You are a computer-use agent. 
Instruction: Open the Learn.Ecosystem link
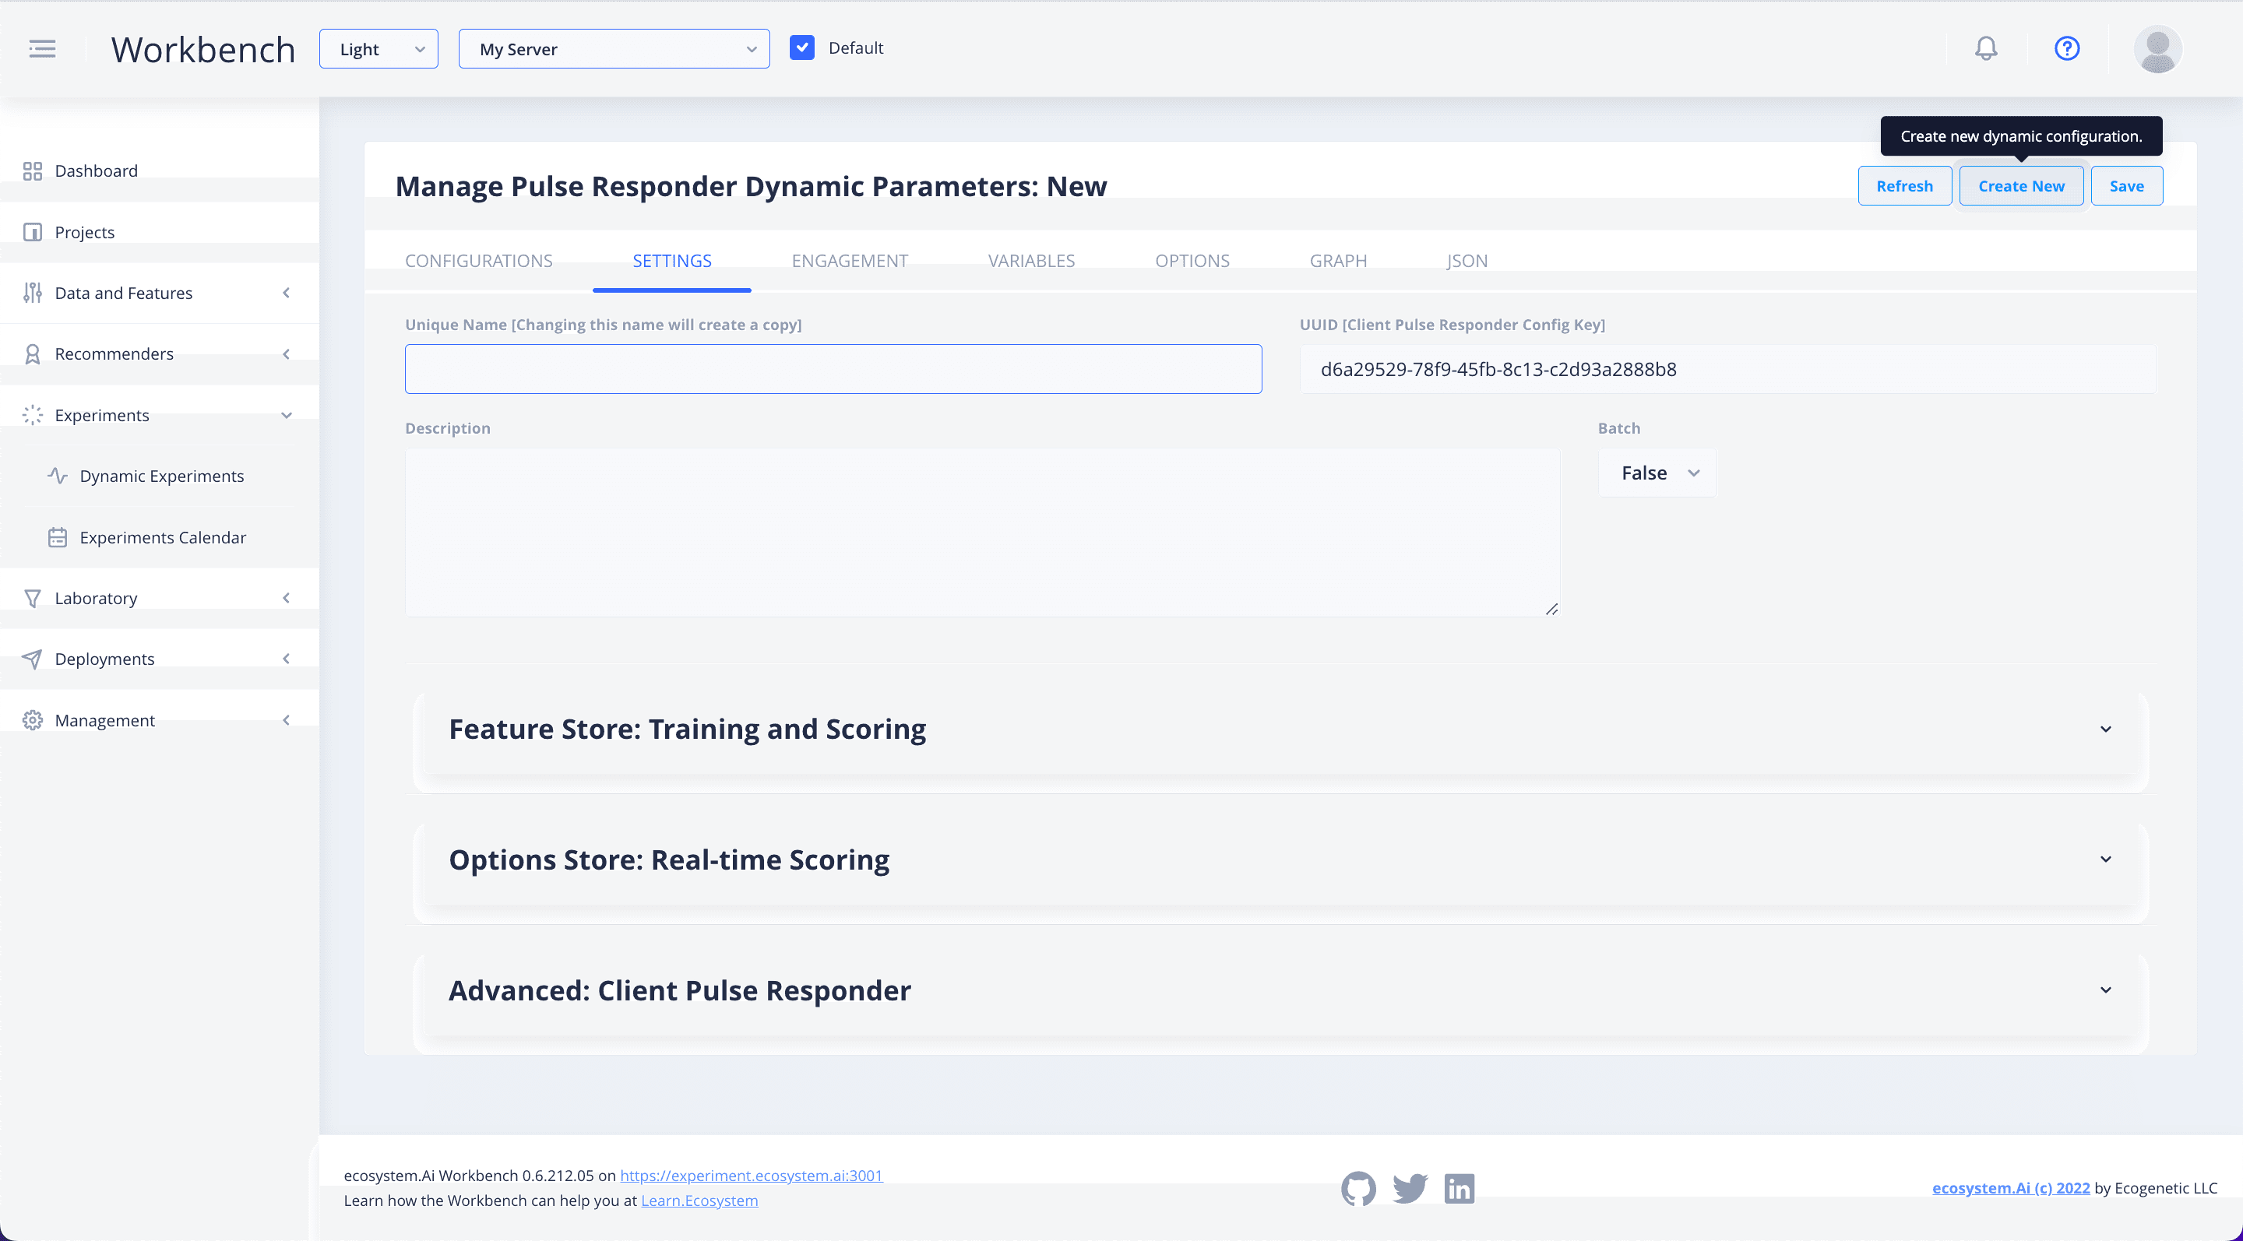coord(699,1200)
